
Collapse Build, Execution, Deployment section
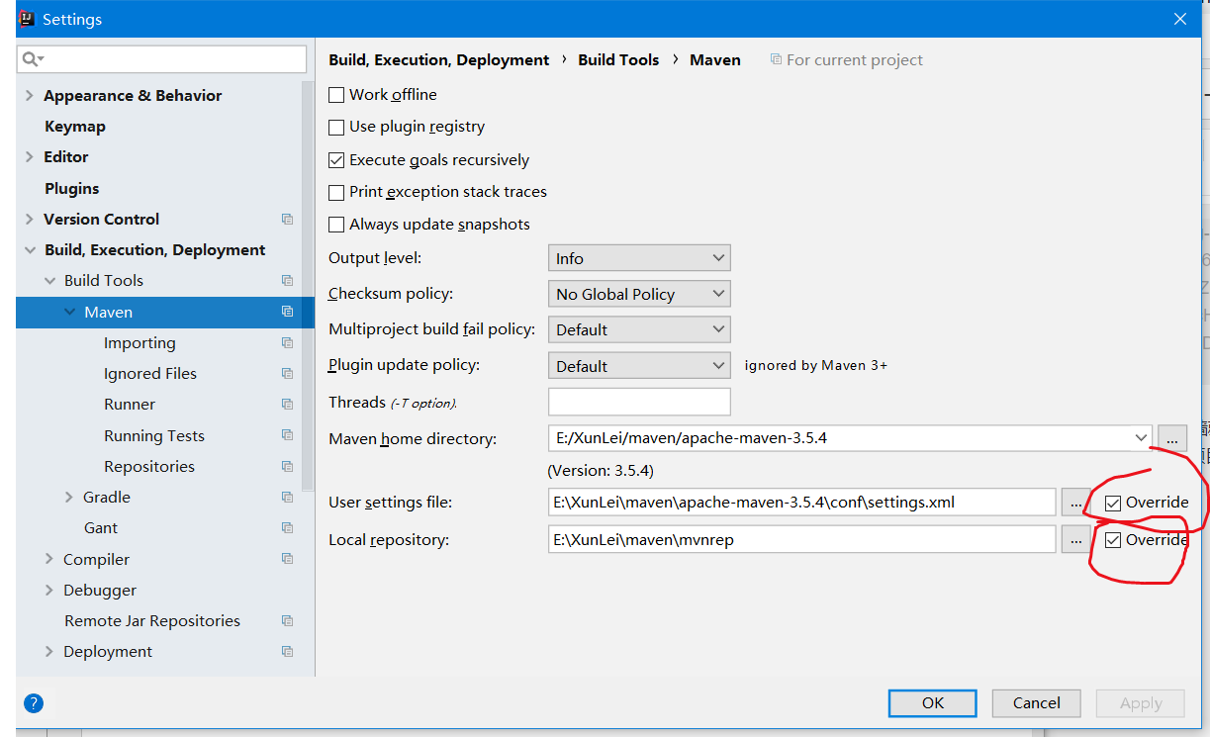(x=30, y=250)
